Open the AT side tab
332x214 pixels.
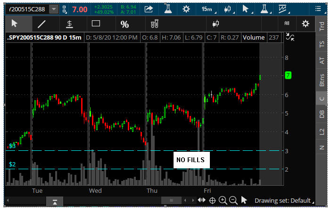(322, 61)
